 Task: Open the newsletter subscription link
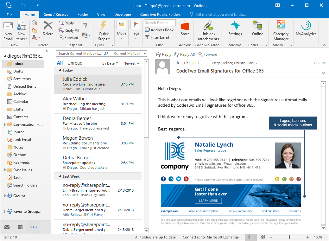203,211
